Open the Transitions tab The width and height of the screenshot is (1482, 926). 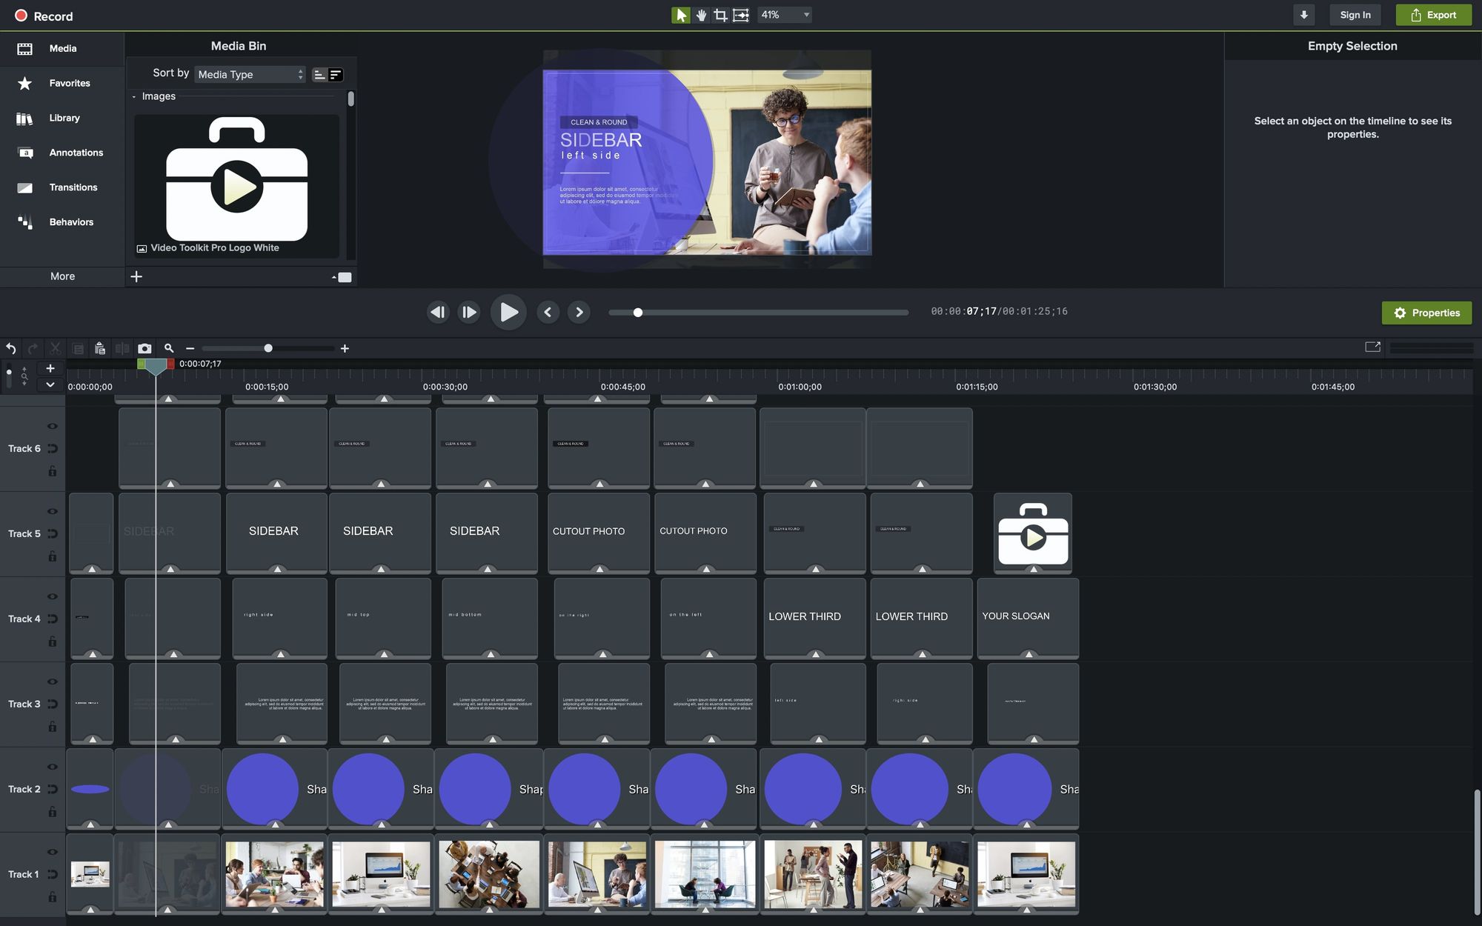tap(62, 187)
